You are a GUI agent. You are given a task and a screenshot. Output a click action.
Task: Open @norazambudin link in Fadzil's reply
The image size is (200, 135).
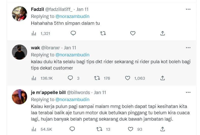(x=72, y=16)
